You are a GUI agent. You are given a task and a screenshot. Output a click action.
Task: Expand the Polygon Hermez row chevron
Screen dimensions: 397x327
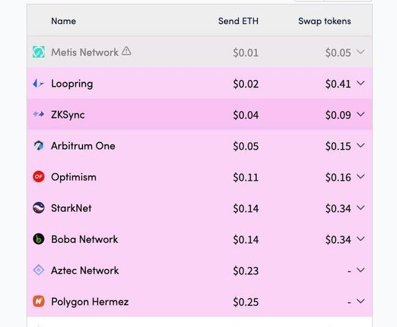pos(360,301)
